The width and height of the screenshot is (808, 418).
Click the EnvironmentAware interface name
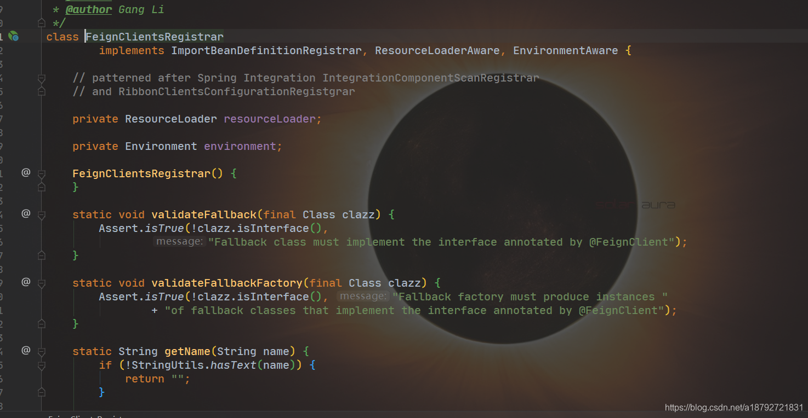[566, 50]
